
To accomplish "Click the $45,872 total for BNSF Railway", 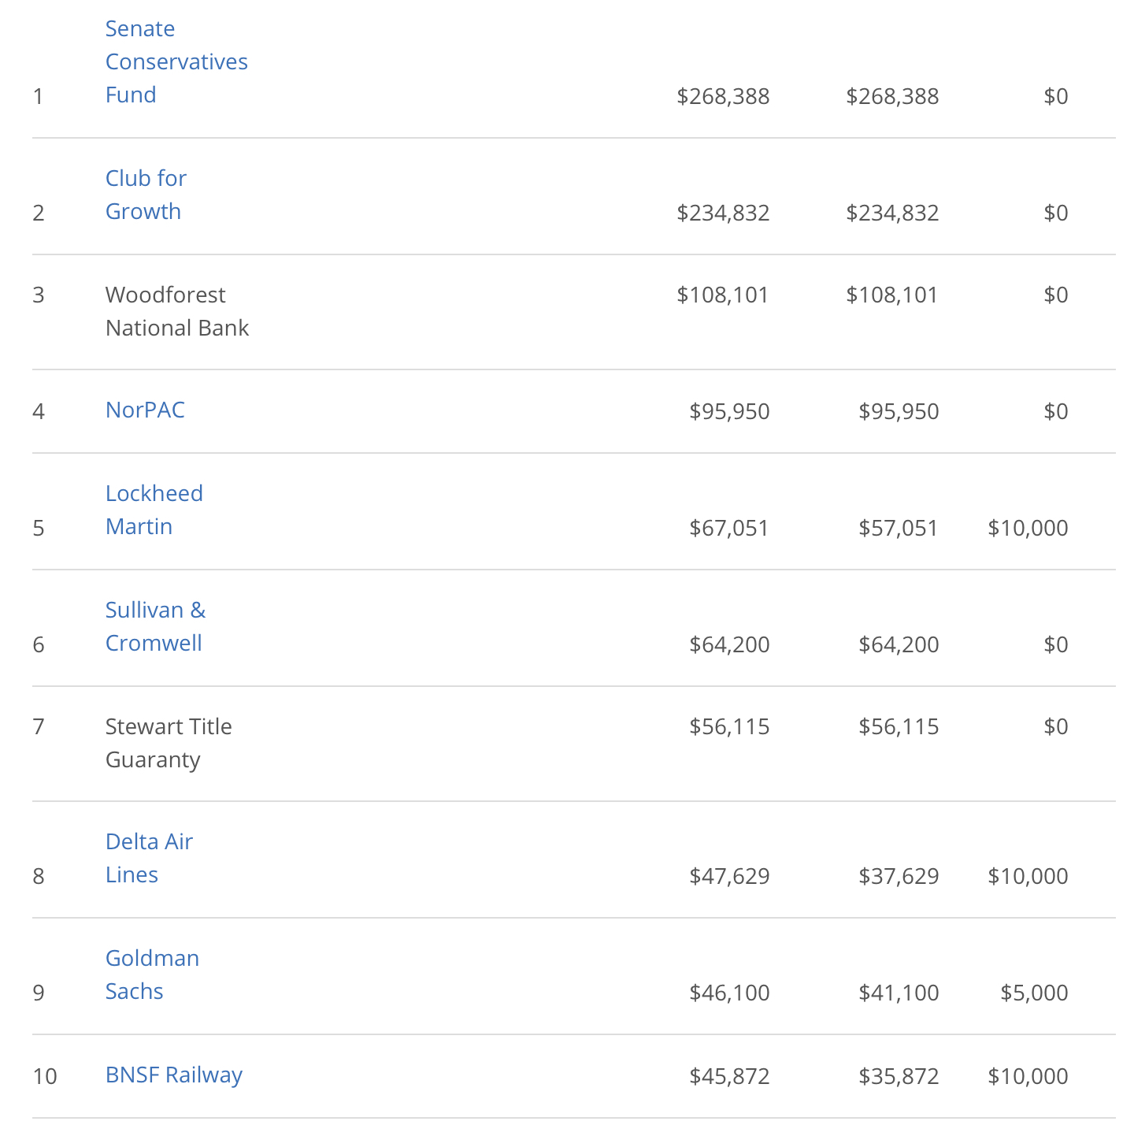I will pyautogui.click(x=729, y=1076).
